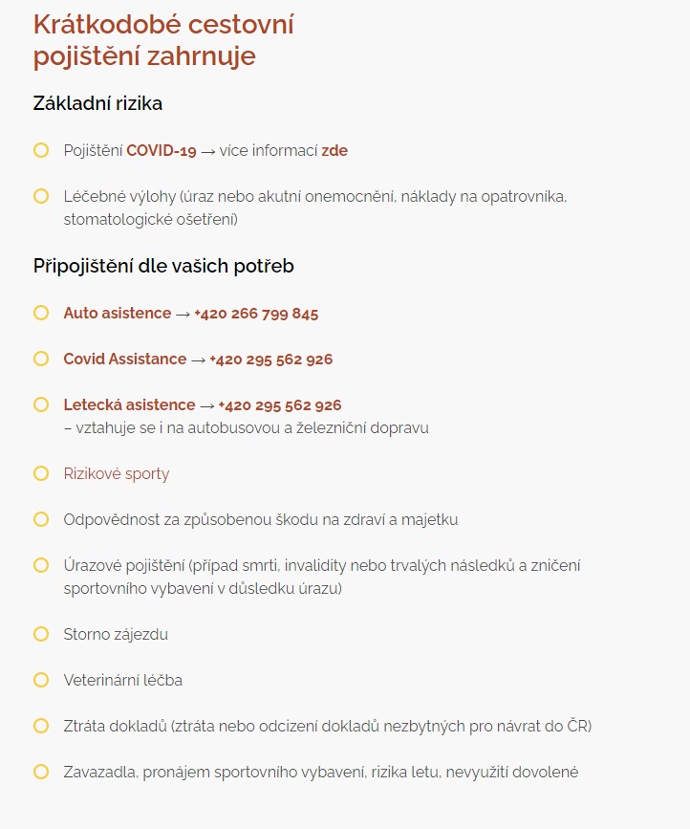Click the bullet circle beside Auto asistence
The height and width of the screenshot is (829, 690).
point(41,313)
